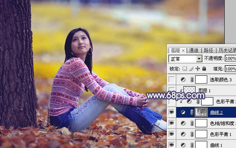236x148 pixels.
Task: Toggle lock all padlock icon
Action: point(204,69)
